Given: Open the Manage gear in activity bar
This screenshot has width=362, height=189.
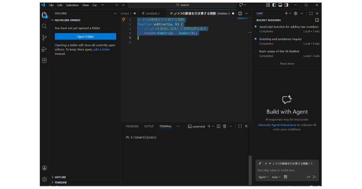Looking at the screenshot, I should pos(44,179).
